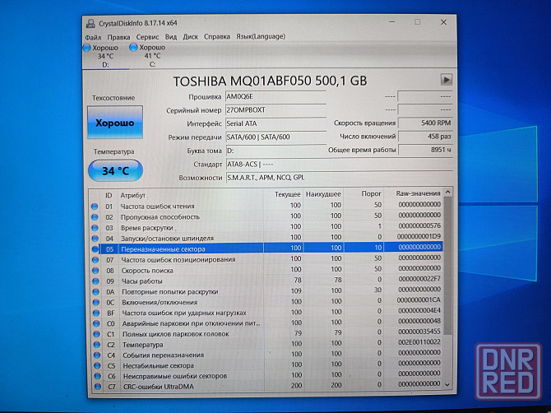Select drive D: status tab

coord(104,56)
